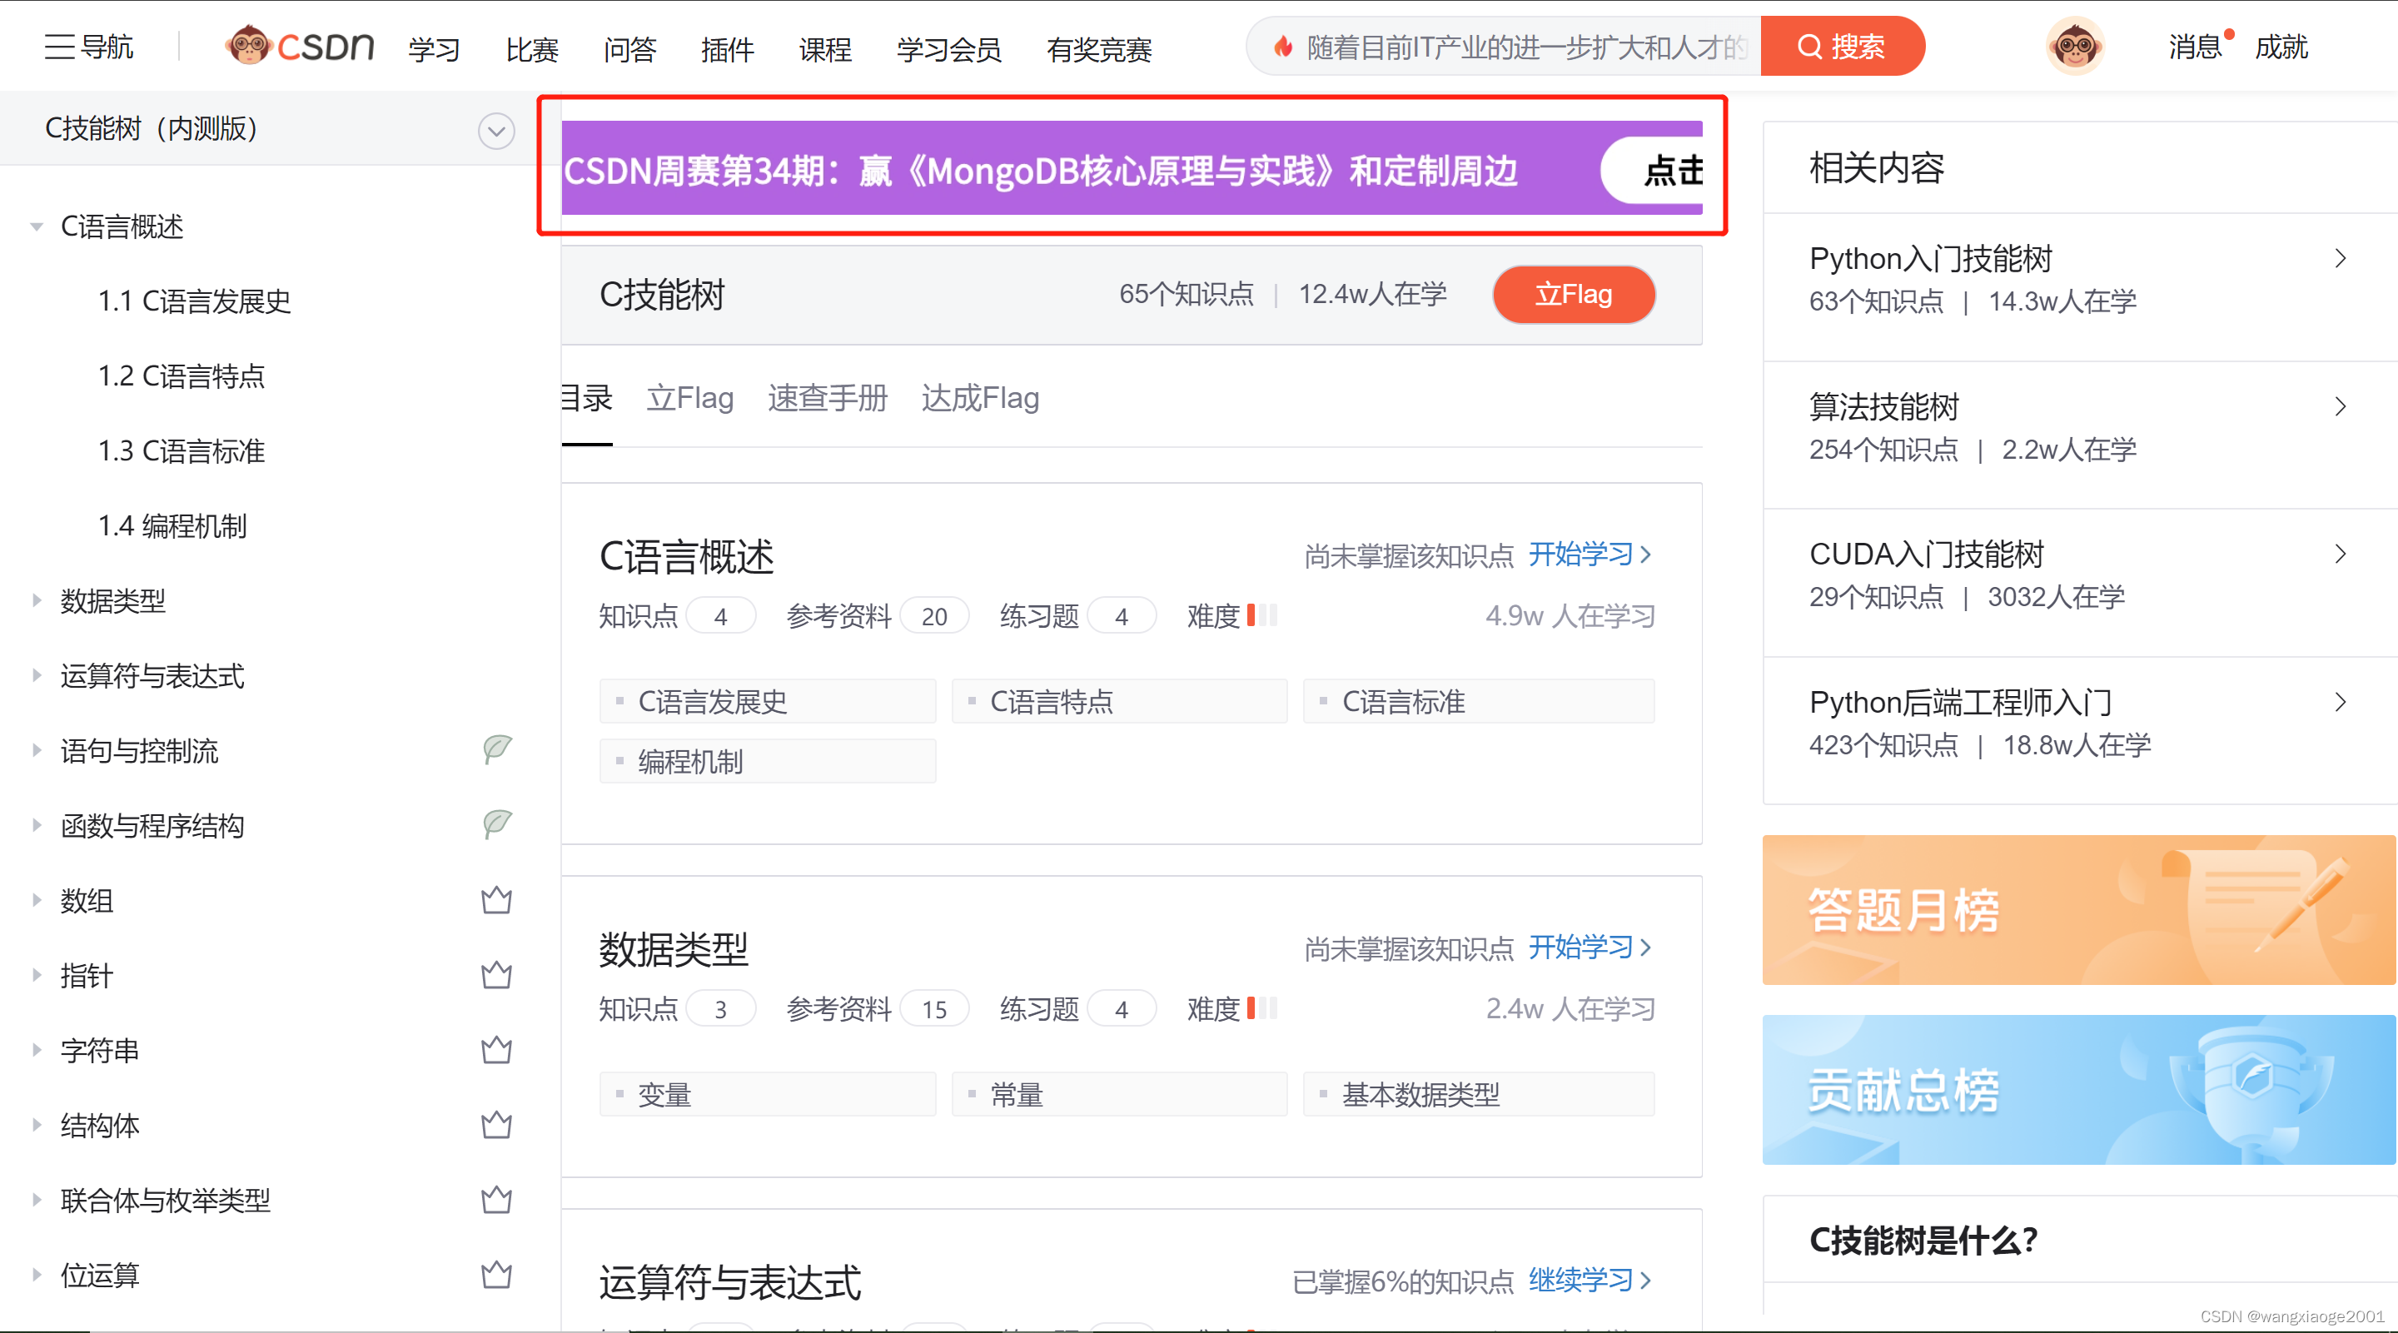This screenshot has height=1333, width=2398.
Task: Open the 比赛 header menu
Action: coord(531,48)
